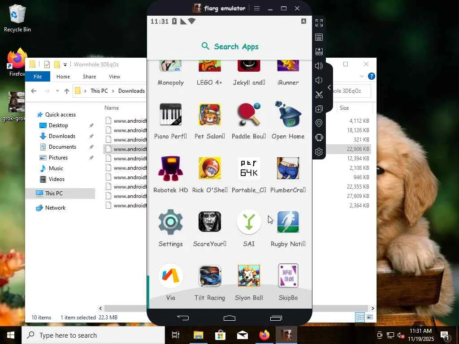The width and height of the screenshot is (459, 344).
Task: Click Explorer back arrow
Action: coord(34,91)
